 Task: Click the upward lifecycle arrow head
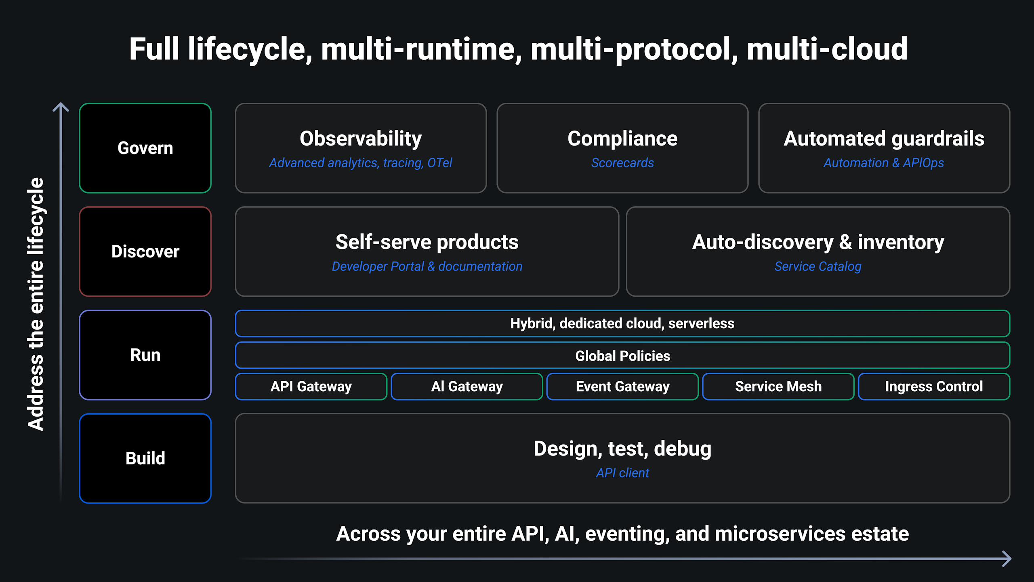61,107
